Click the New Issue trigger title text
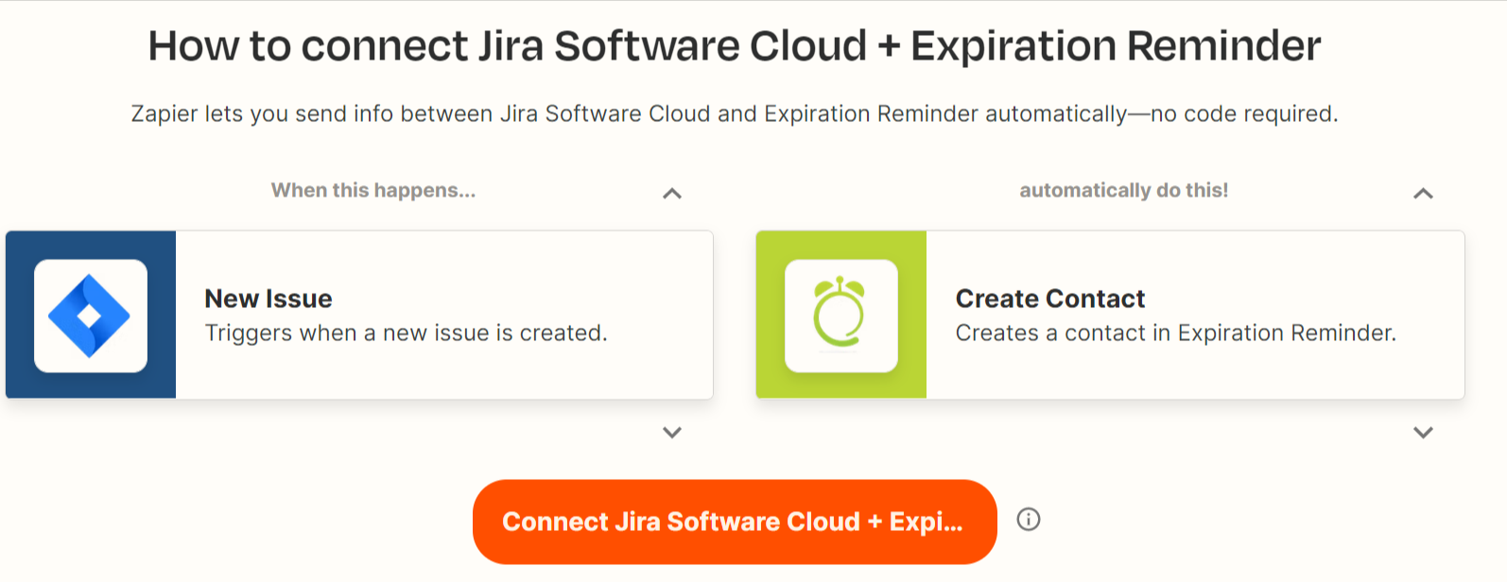 [268, 299]
